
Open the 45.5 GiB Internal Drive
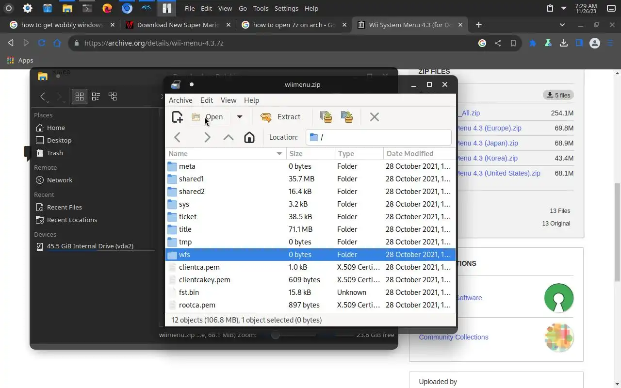click(x=95, y=246)
